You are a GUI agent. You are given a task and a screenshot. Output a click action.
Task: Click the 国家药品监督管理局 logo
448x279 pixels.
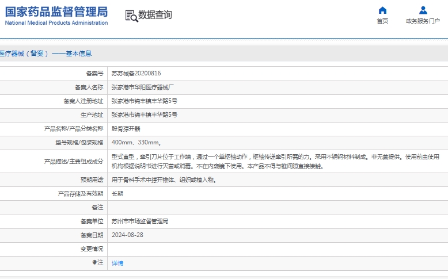tap(56, 12)
